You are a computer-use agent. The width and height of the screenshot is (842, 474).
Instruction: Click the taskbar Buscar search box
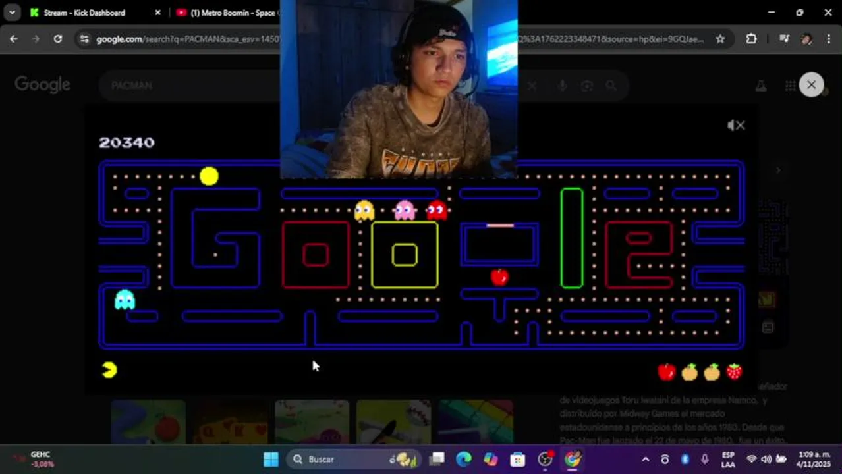(353, 460)
